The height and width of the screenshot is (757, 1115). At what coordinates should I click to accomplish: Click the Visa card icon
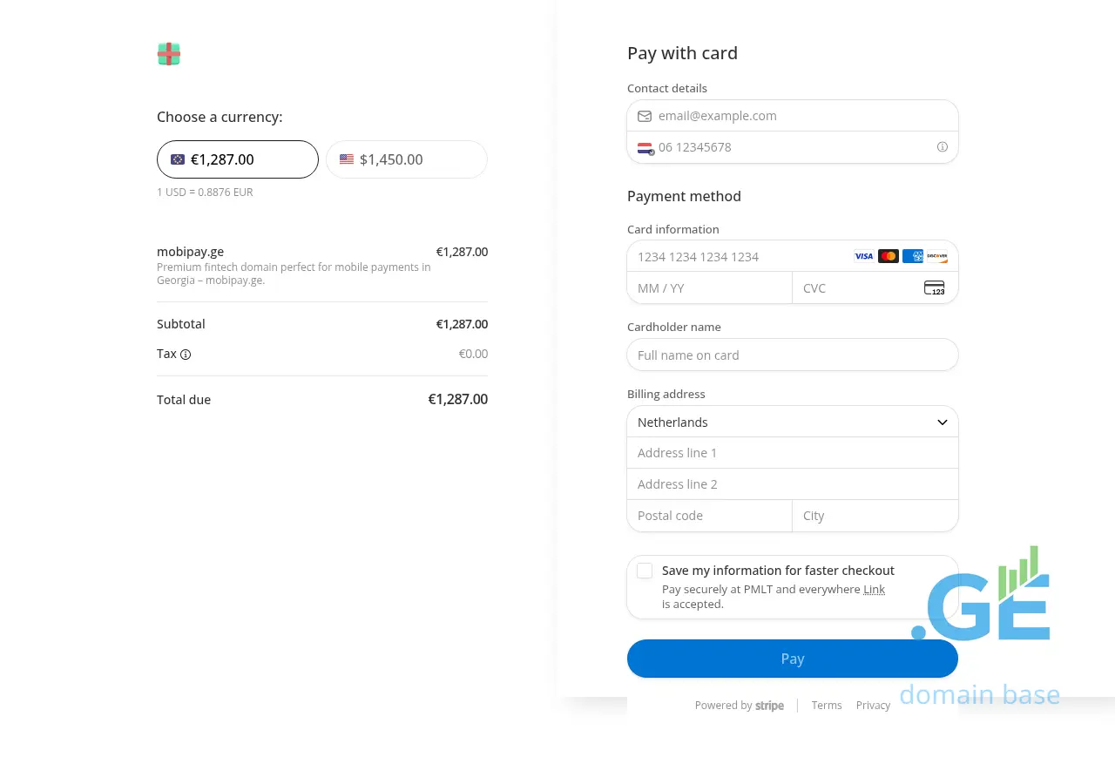point(863,256)
